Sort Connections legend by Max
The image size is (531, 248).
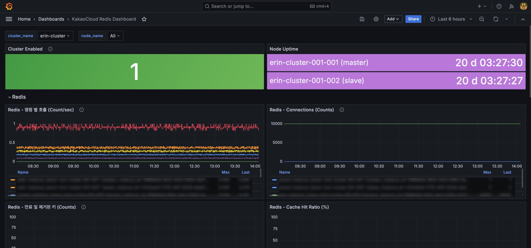[487, 172]
